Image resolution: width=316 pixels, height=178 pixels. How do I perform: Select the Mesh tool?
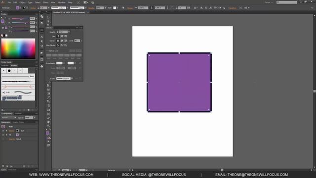48,89
